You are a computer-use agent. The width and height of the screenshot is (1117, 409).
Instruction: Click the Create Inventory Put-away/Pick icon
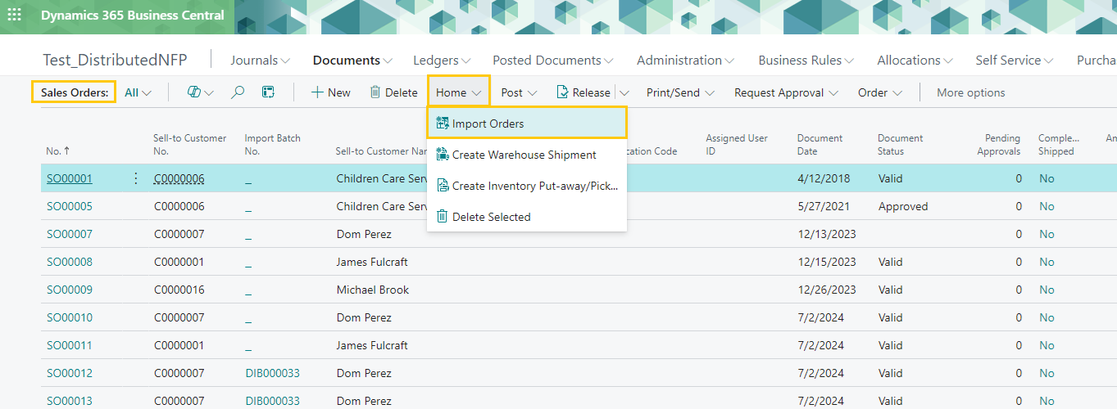[x=443, y=186]
